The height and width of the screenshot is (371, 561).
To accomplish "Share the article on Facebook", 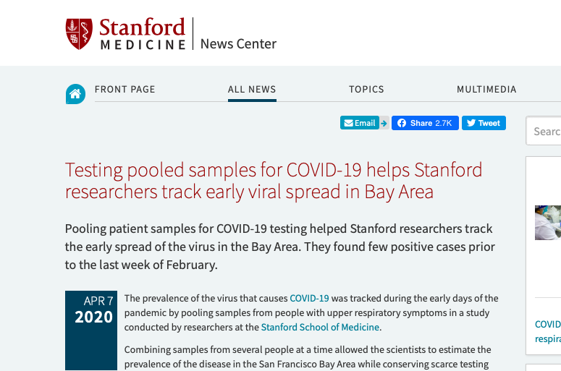I will pos(425,123).
